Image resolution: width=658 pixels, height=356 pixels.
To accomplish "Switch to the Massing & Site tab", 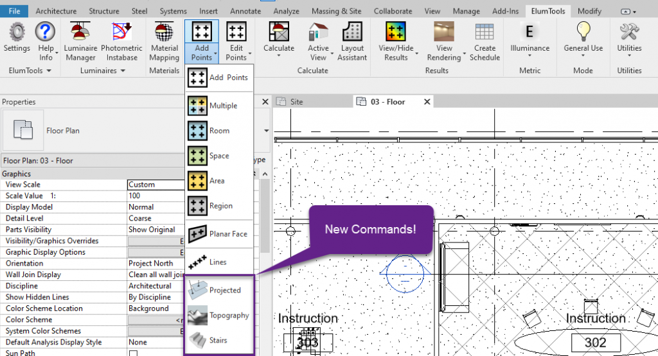I will (336, 12).
